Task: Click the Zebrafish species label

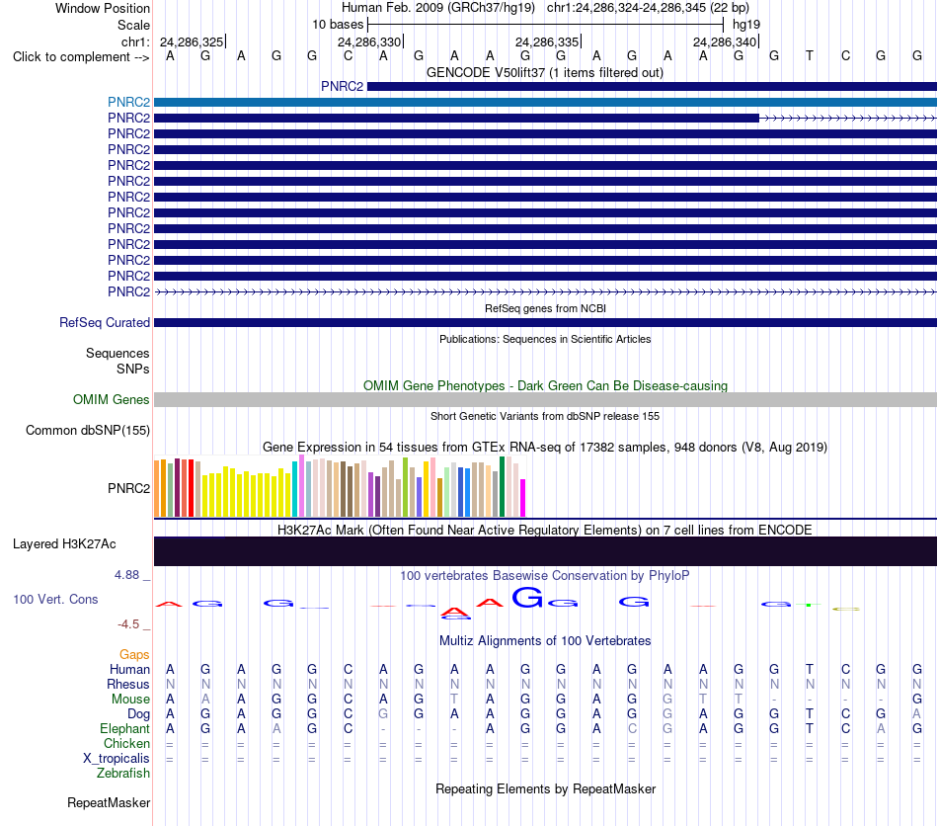Action: [x=123, y=774]
